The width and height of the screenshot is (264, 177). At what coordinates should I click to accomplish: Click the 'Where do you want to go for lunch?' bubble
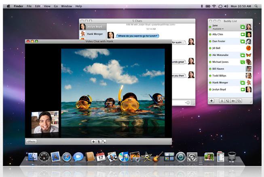pos(137,36)
